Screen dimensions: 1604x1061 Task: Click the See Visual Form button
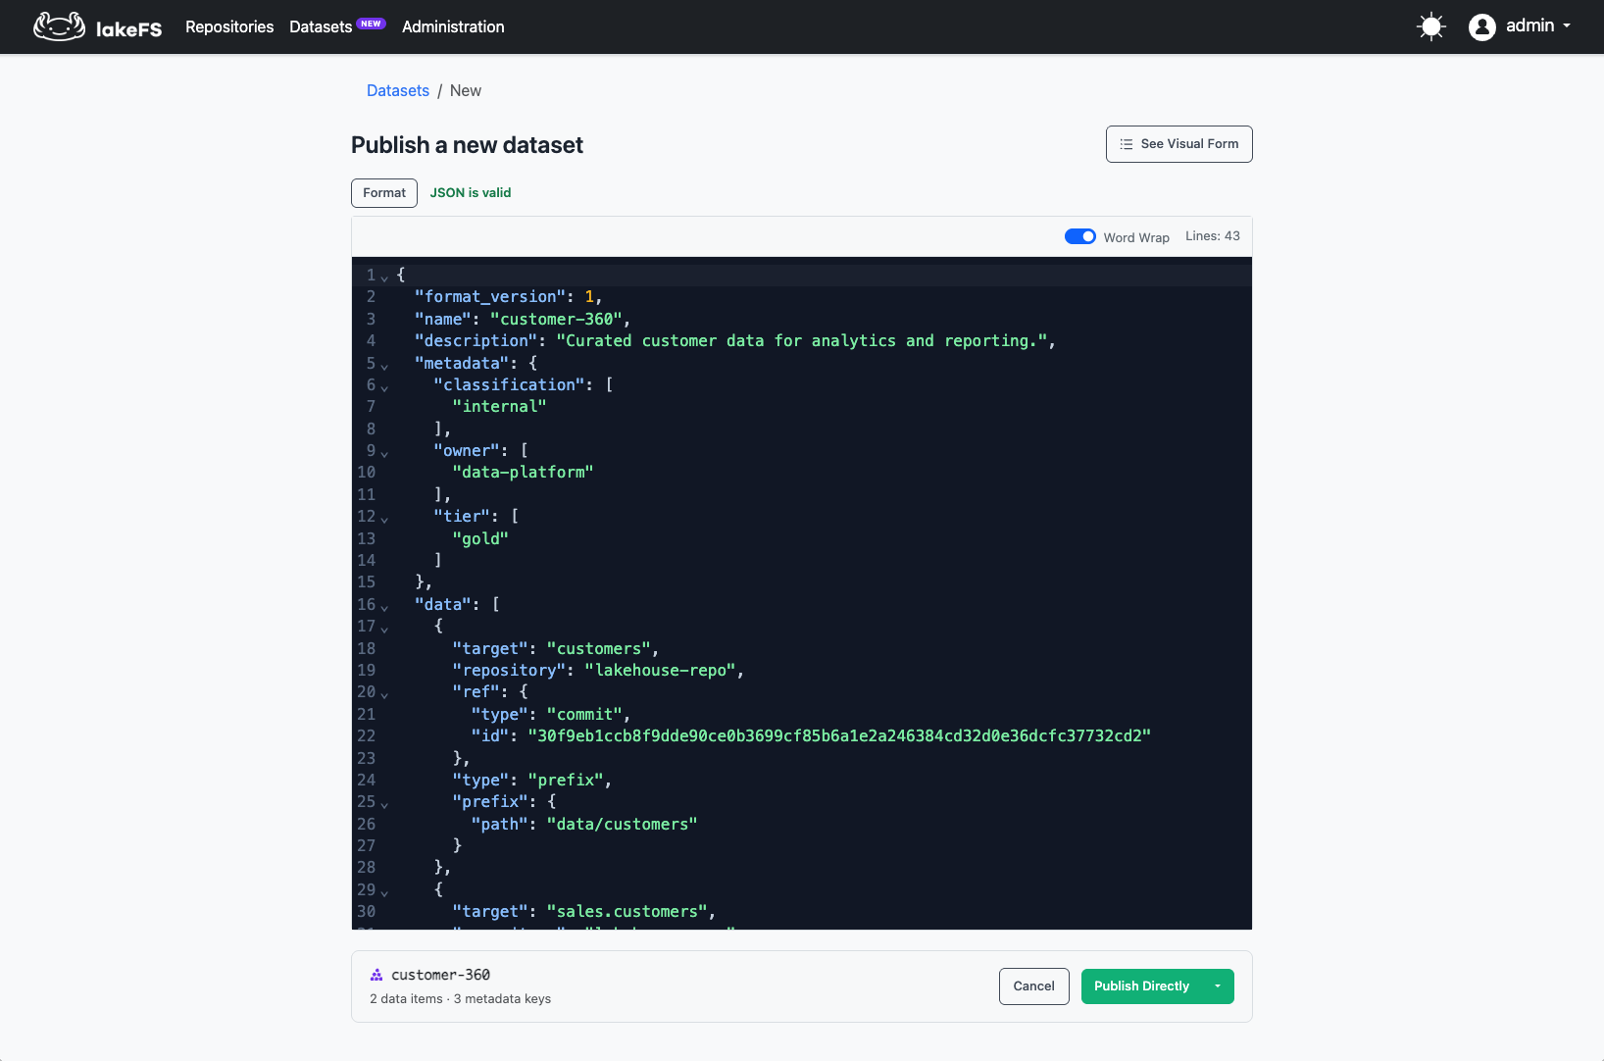1178,144
